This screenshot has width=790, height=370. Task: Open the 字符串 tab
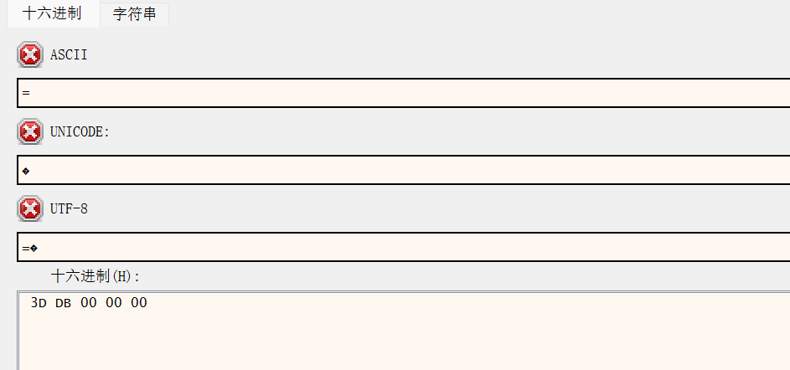click(134, 14)
